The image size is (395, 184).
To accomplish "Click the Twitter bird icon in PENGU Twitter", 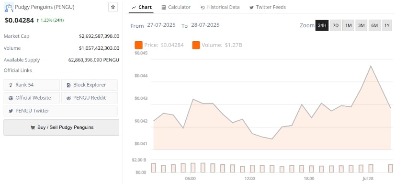I will click(11, 111).
